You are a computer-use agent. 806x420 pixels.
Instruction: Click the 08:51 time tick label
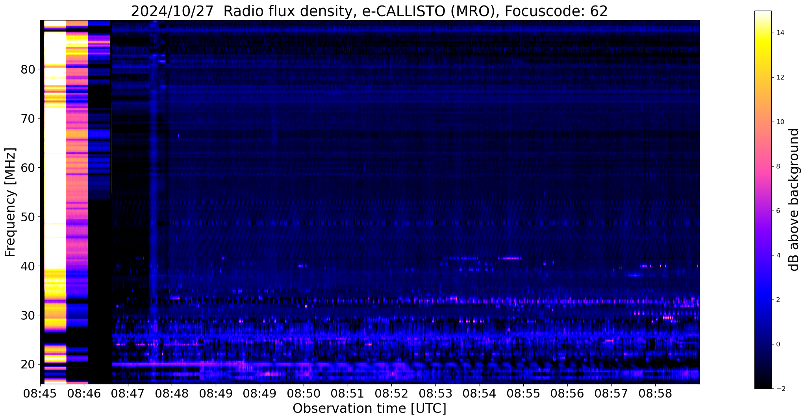[x=348, y=394]
